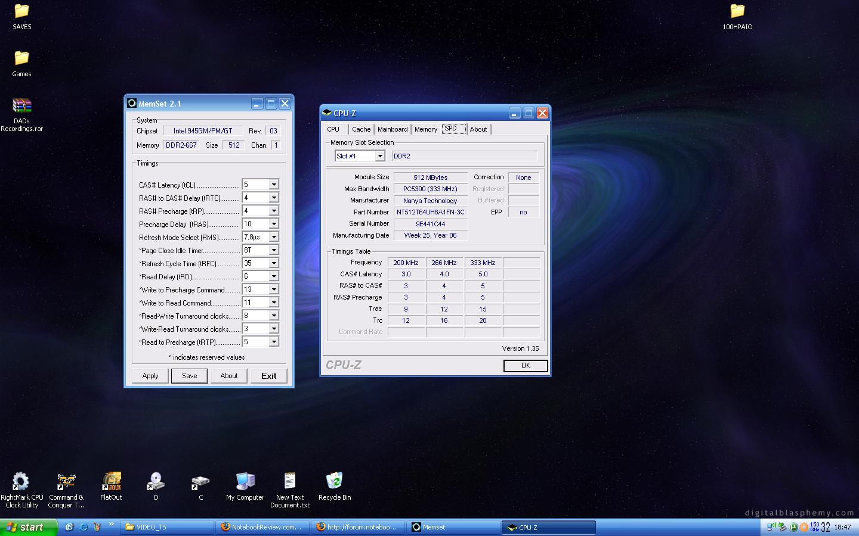Click Save button in MemSet
The image size is (859, 536).
click(x=190, y=376)
